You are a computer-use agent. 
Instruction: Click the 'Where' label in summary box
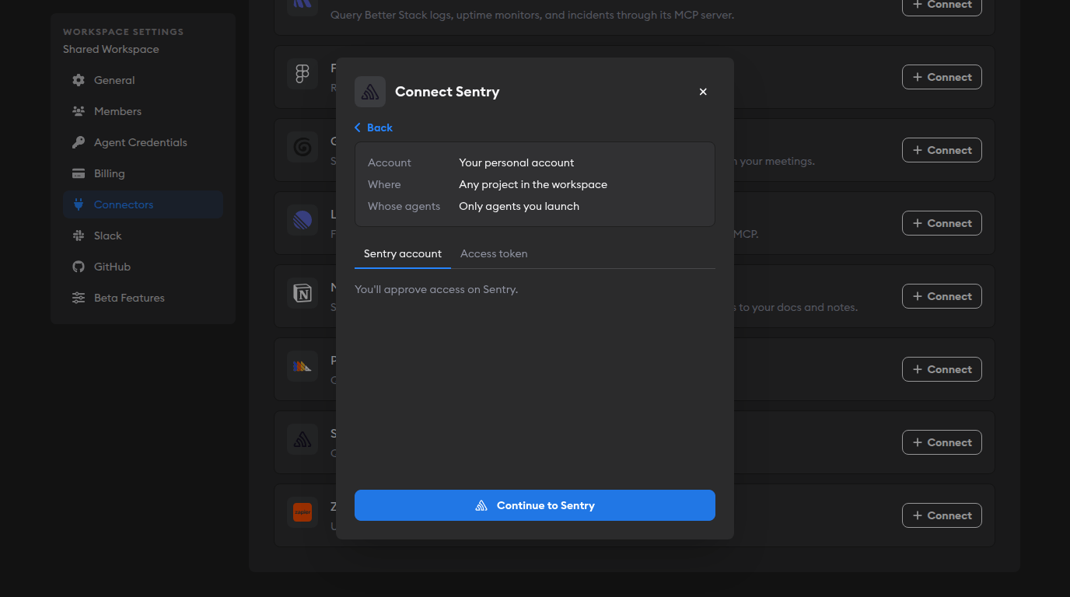(x=384, y=184)
